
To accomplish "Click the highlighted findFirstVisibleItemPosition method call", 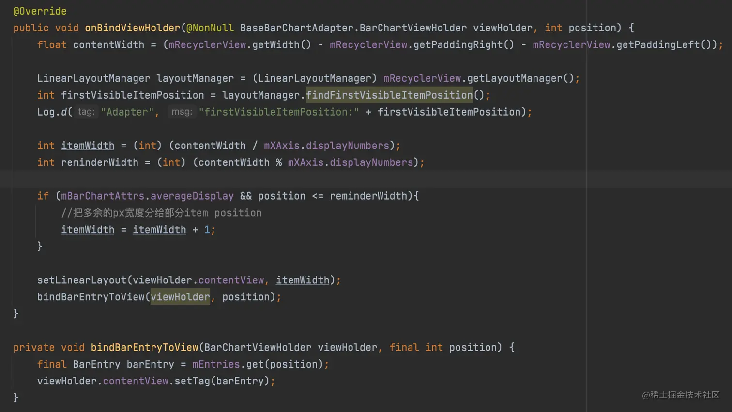I will point(389,95).
